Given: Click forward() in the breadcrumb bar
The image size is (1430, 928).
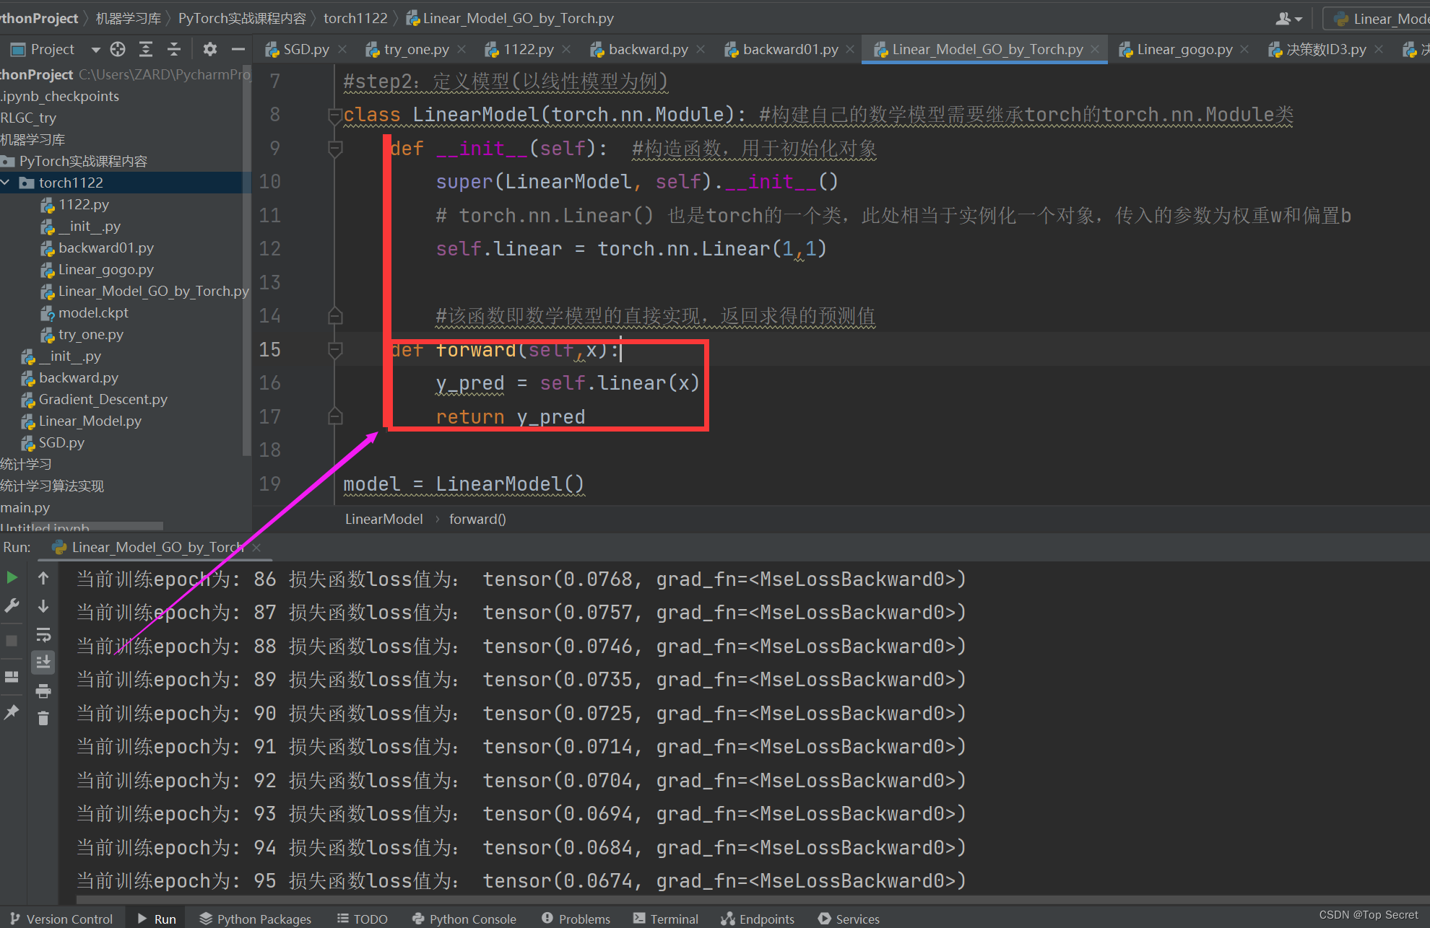Looking at the screenshot, I should 477,519.
